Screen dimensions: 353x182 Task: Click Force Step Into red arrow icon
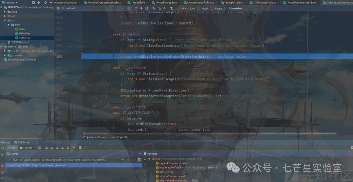(x=57, y=148)
